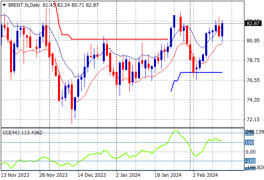The height and width of the screenshot is (180, 264).
Task: Open the chart dropdown triangle beside BRENT.fs
Action: 4,5
